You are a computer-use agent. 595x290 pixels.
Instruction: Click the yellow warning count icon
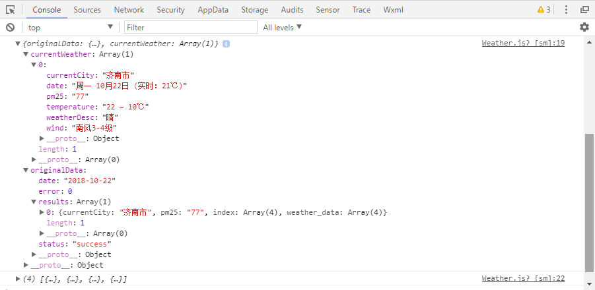(543, 10)
